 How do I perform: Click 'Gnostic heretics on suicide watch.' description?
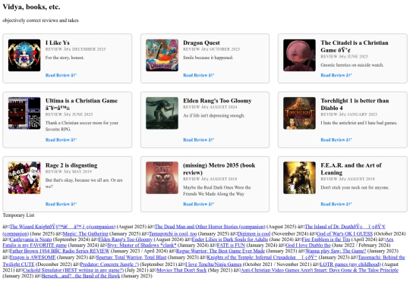tap(352, 64)
